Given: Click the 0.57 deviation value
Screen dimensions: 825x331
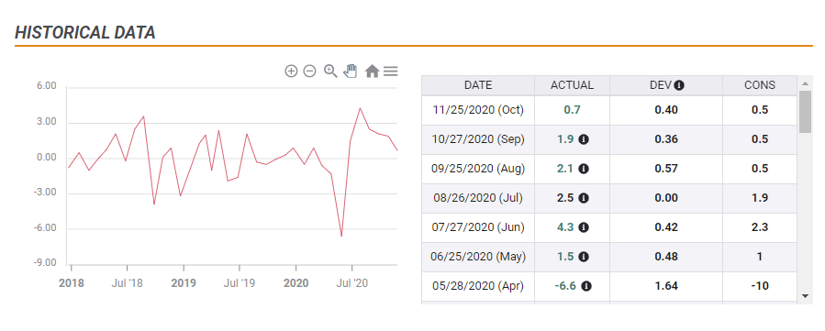Looking at the screenshot, I should [x=666, y=169].
